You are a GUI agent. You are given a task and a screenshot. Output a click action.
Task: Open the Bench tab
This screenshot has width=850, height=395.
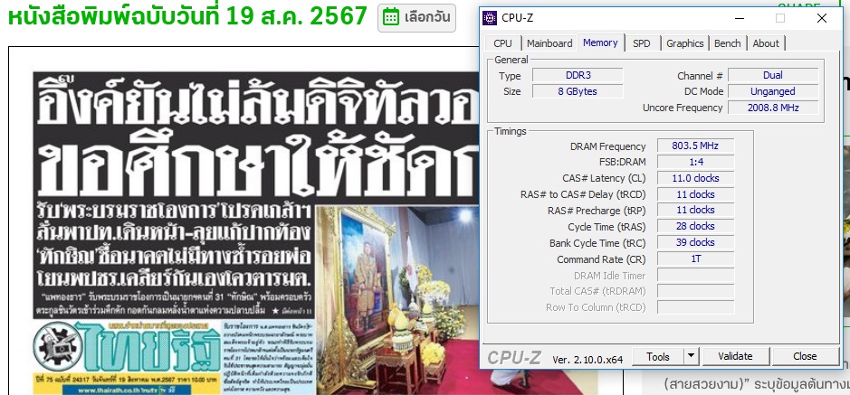tap(727, 43)
